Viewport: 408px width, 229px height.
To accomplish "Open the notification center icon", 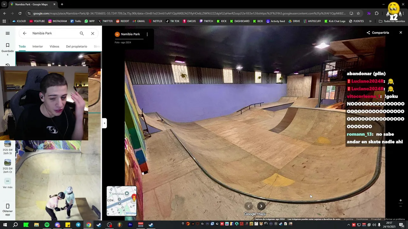I will point(401,225).
